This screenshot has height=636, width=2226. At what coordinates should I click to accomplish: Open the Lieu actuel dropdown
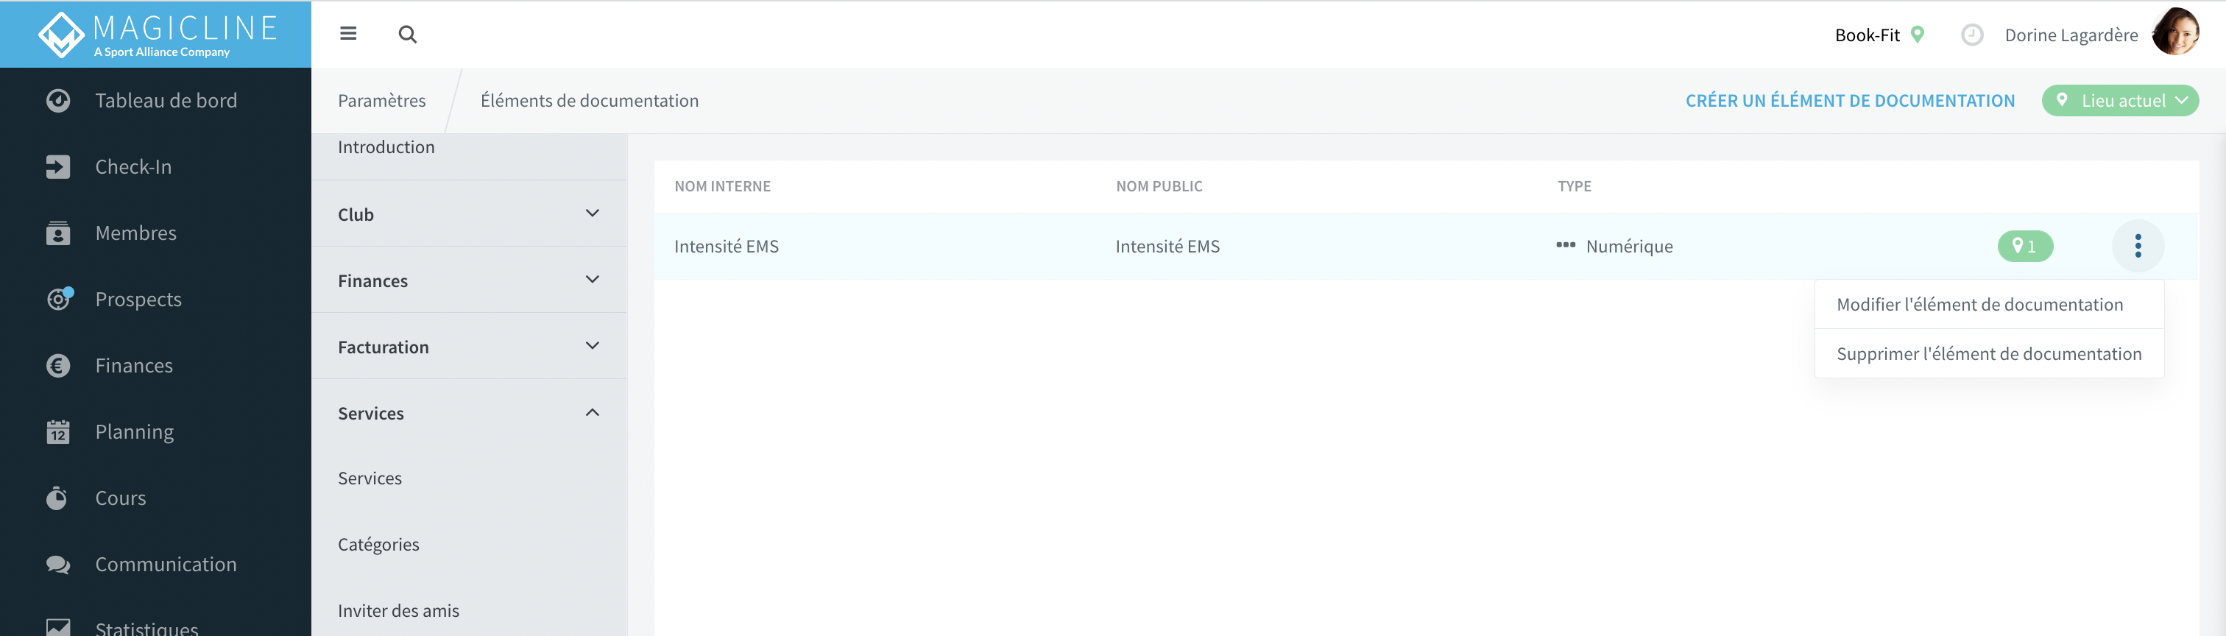tap(2120, 100)
